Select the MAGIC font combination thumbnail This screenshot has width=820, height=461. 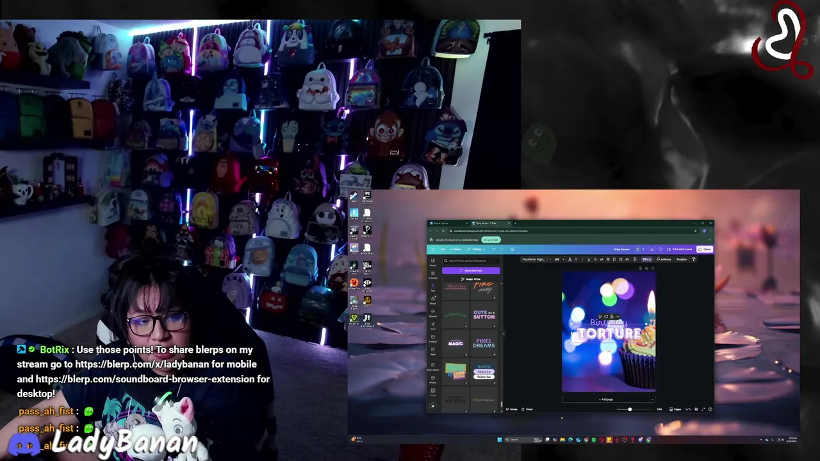(x=455, y=343)
